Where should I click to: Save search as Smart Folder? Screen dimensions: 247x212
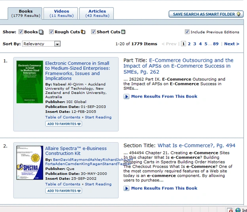(206, 14)
